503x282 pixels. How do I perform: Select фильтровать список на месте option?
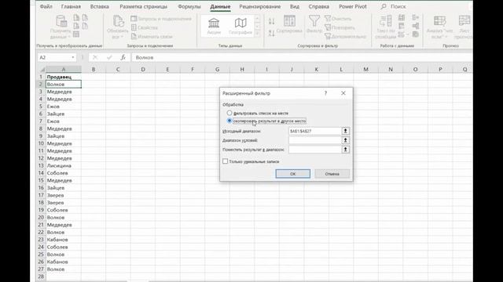point(257,113)
